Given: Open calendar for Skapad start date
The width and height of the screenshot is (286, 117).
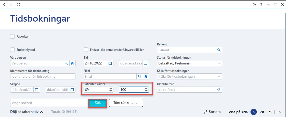Looking at the screenshot, I should click(37, 90).
